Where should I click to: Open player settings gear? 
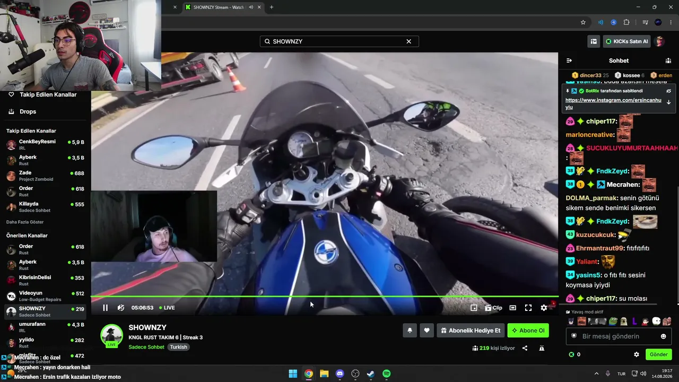[544, 308]
